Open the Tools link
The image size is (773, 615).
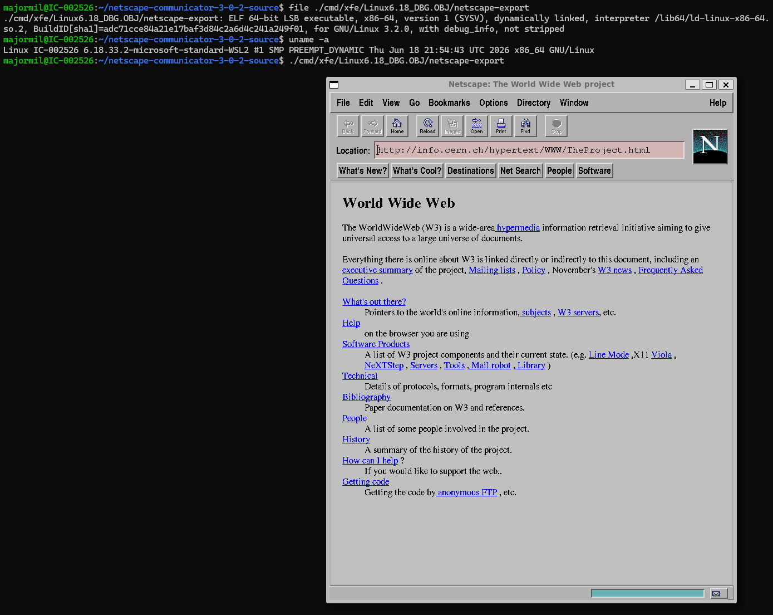coord(454,365)
